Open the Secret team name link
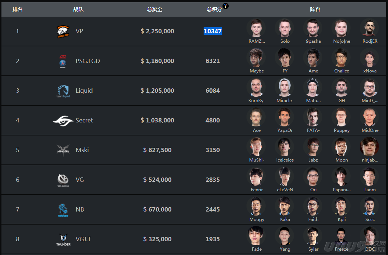The height and width of the screenshot is (255, 388). click(x=84, y=120)
